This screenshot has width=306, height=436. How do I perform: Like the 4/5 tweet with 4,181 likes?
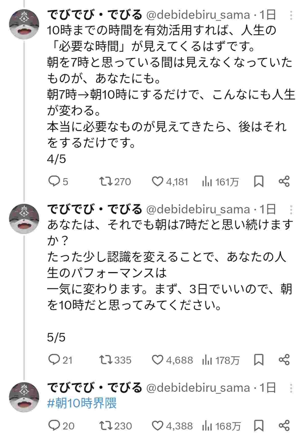157,181
